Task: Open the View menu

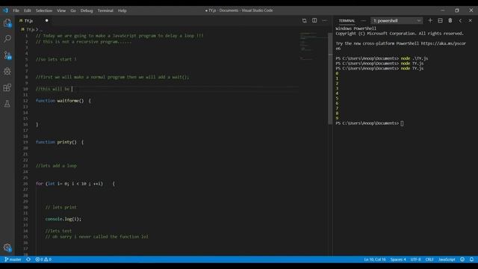Action: [x=61, y=10]
